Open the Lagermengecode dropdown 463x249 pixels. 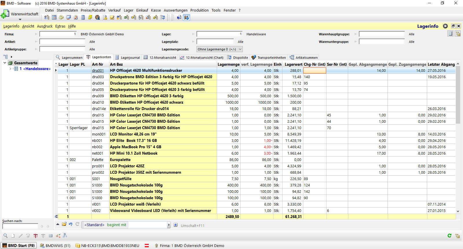click(x=240, y=49)
